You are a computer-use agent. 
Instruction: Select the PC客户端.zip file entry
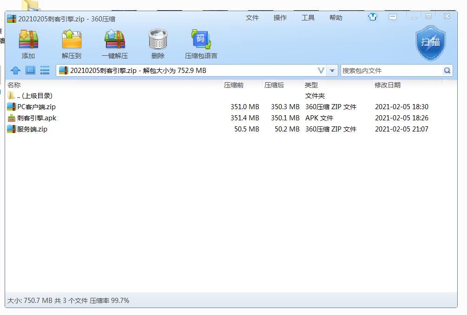click(x=36, y=107)
